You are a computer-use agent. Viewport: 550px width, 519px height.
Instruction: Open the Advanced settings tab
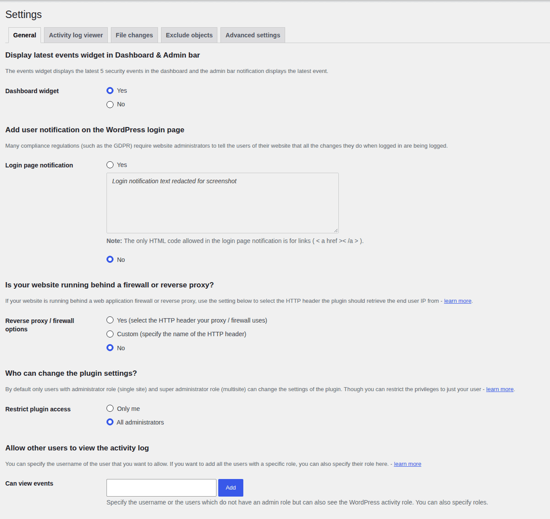click(x=253, y=35)
